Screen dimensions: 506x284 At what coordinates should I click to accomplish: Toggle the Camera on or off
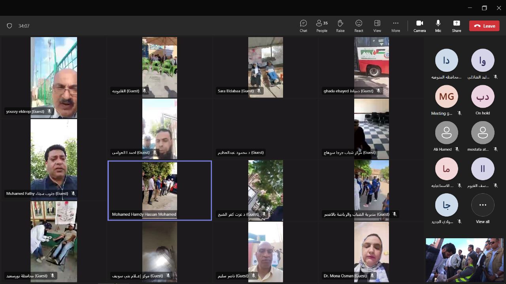419,26
